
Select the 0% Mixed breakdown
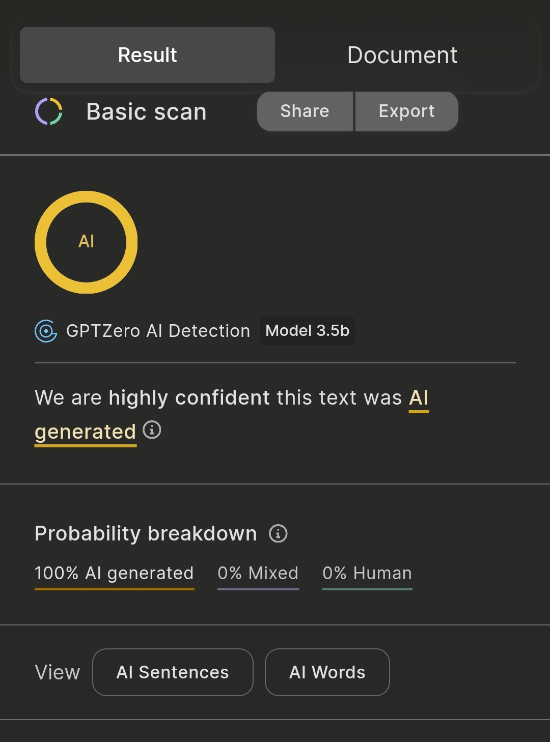coord(258,574)
